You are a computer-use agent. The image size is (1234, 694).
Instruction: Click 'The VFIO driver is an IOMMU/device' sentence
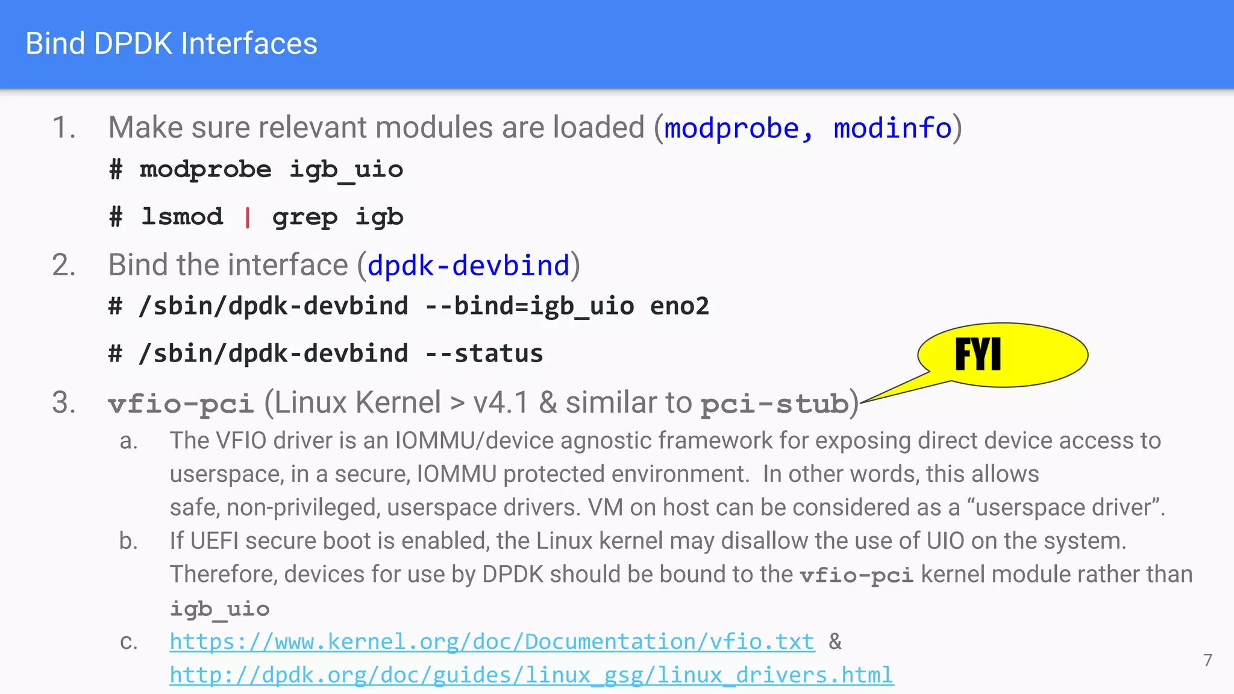click(x=665, y=441)
